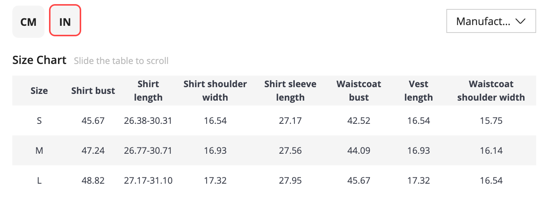Click the Shirt length column header

point(148,91)
